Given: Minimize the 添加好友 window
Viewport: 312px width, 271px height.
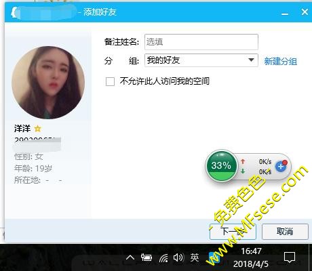Looking at the screenshot, I should pos(285,14).
